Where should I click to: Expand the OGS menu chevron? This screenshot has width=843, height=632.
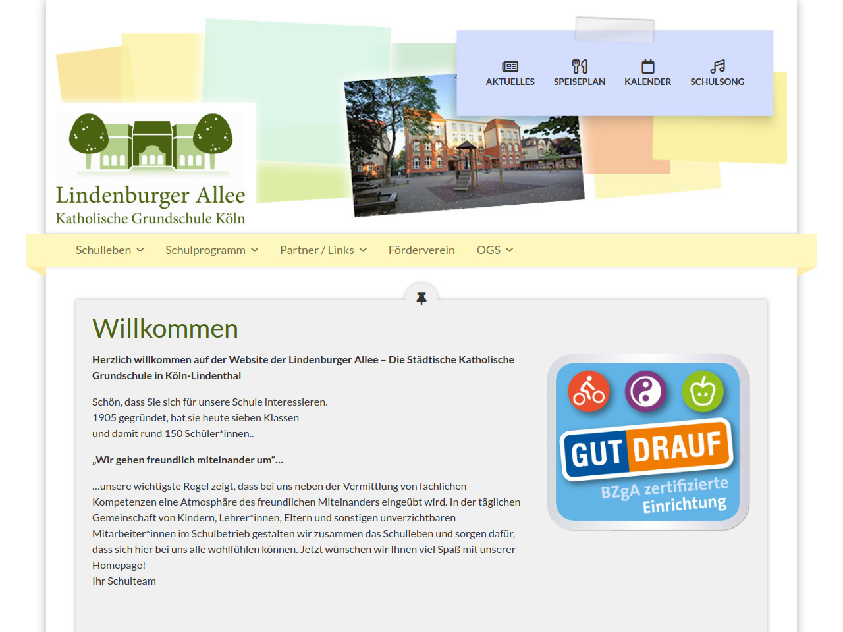(x=510, y=250)
